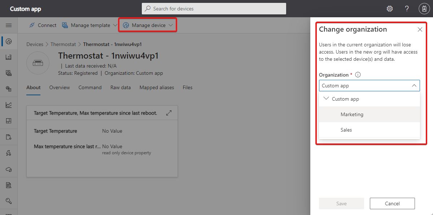The width and height of the screenshot is (433, 215).
Task: Expand the Target Temperature tile
Action: (169, 113)
